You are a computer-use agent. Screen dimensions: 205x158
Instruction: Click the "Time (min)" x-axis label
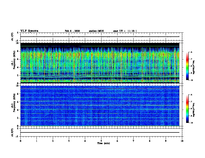coord(104,143)
